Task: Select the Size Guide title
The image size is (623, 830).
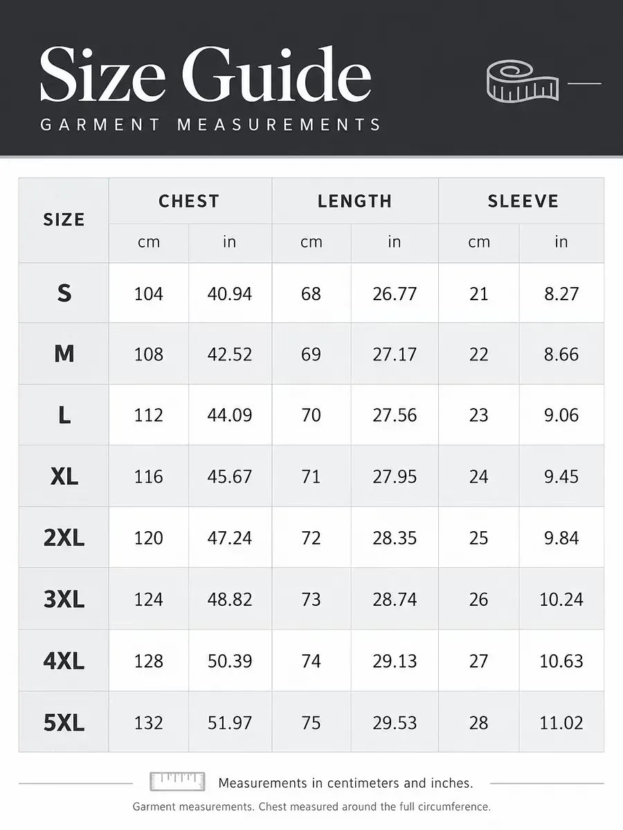Action: click(206, 75)
